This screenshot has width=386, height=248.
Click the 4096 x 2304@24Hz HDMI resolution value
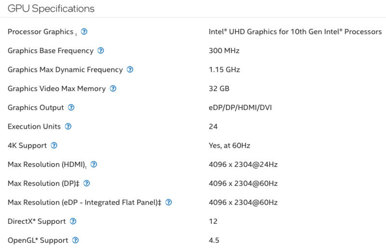point(243,165)
